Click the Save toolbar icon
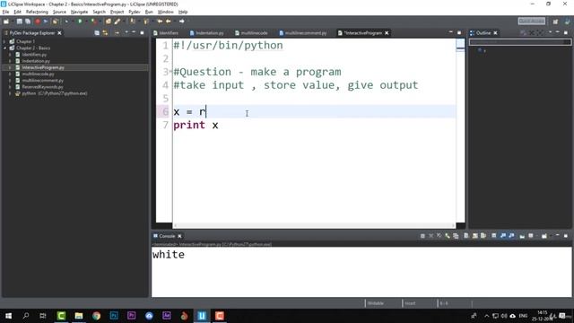574x323 pixels. click(20, 22)
